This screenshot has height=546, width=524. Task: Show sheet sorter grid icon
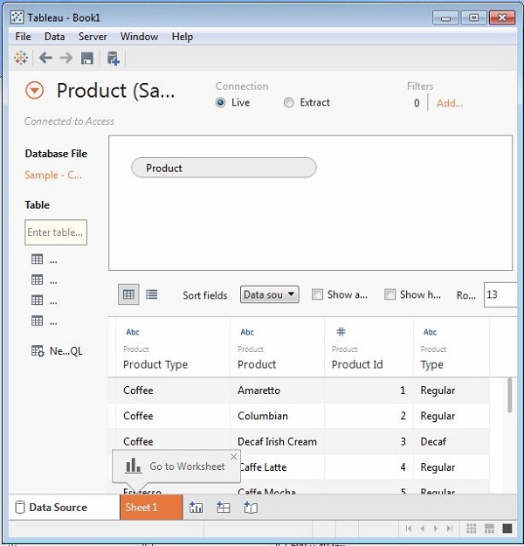[x=471, y=529]
